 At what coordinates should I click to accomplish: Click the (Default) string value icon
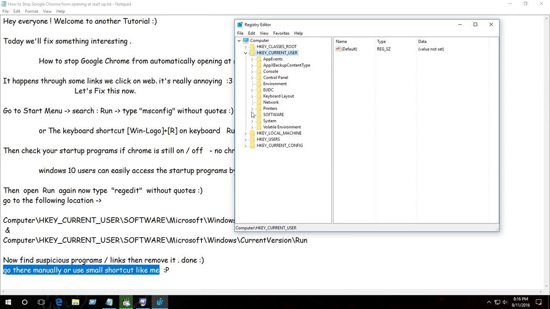pos(338,49)
